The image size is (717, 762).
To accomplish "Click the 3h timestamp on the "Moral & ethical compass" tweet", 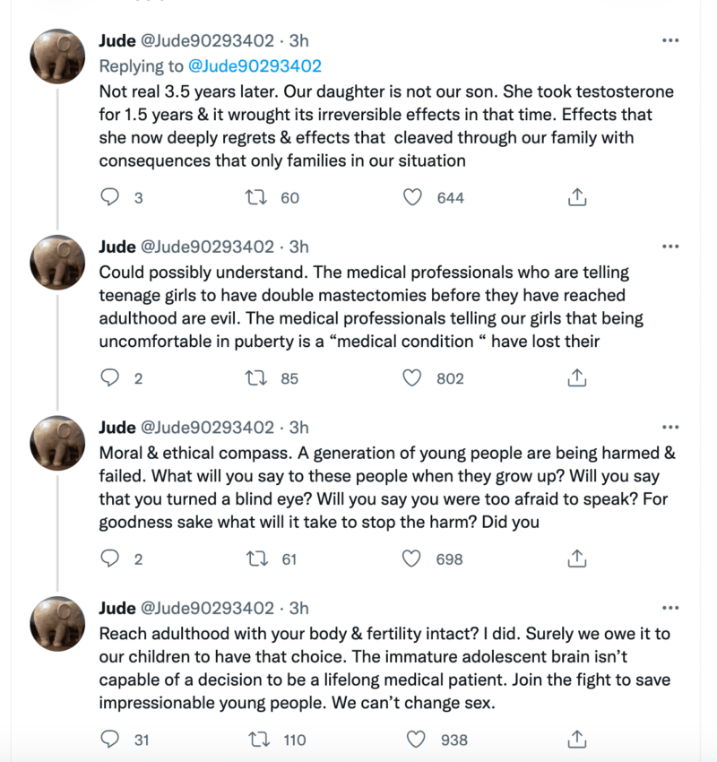I will coord(298,428).
